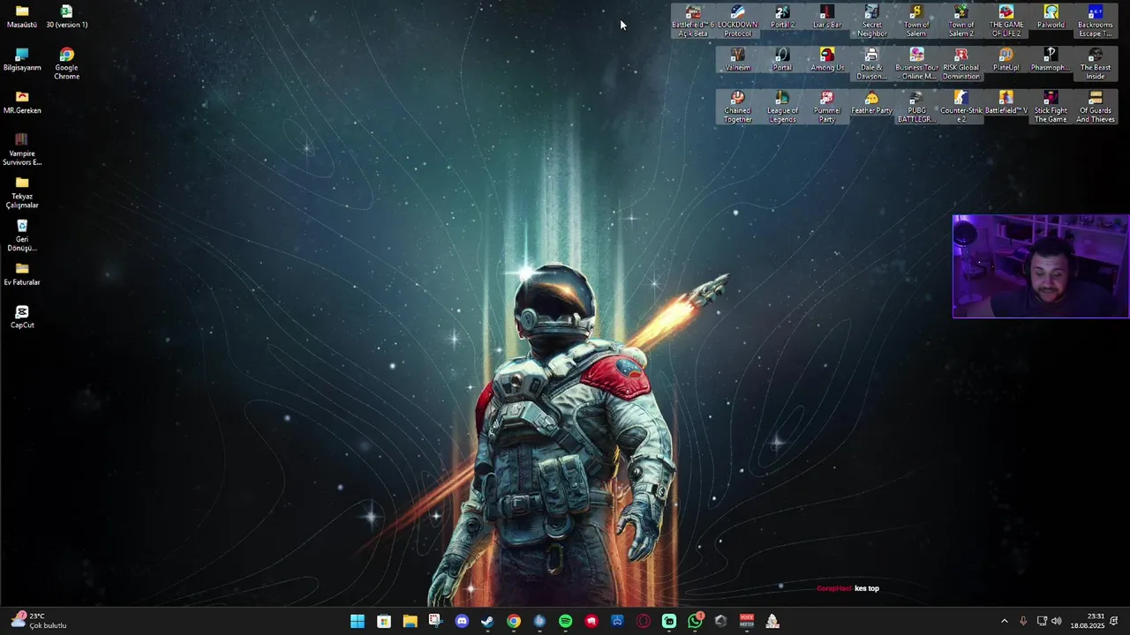1130x635 pixels.
Task: Open Riot Client taskbar icon
Action: [591, 621]
